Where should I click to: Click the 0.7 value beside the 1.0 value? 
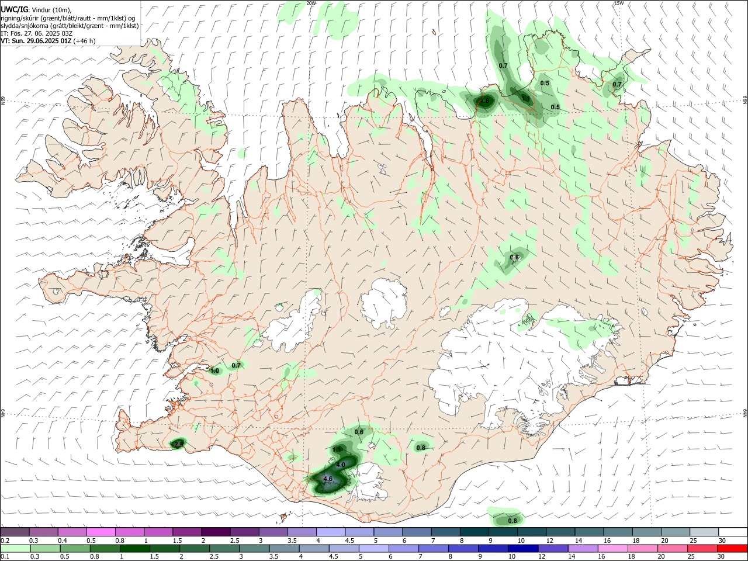236,365
